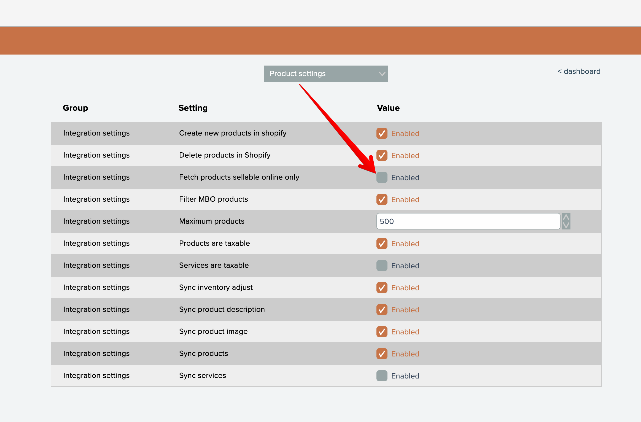Enable Sync services checkbox
Screen dimensions: 641x422
[x=382, y=376]
